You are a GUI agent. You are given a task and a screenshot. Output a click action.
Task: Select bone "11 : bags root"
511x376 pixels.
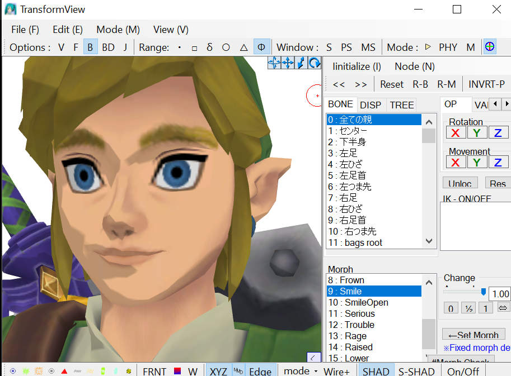374,242
